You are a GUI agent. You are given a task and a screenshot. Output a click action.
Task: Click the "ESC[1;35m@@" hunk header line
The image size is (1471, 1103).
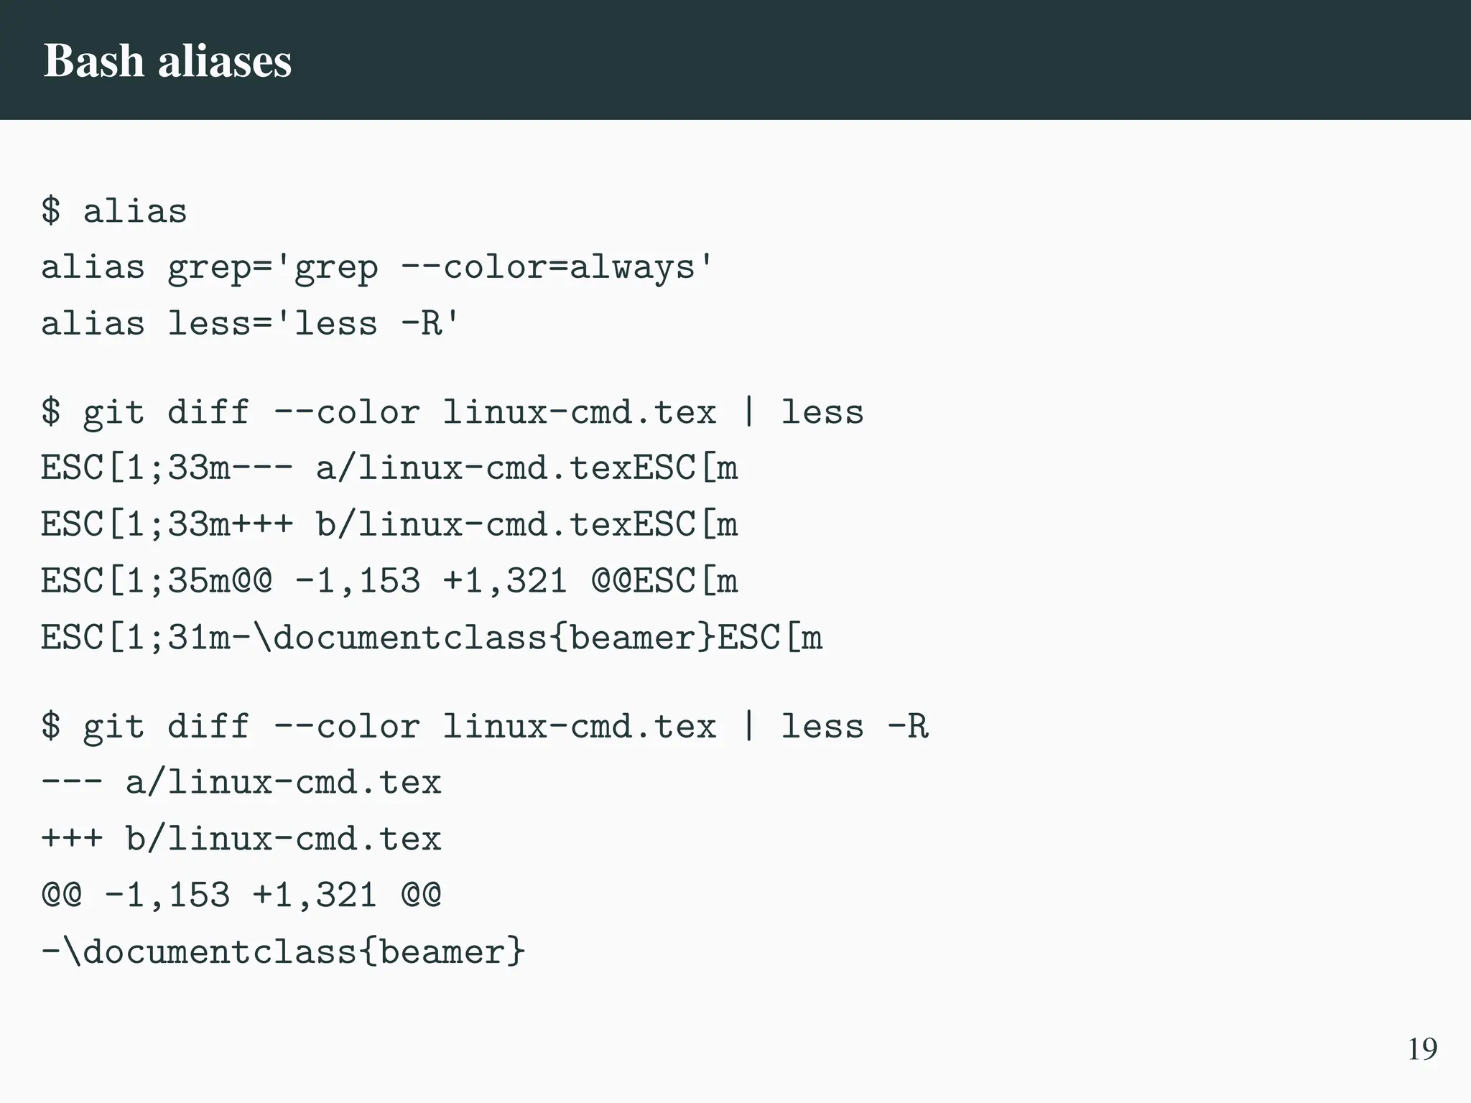click(389, 581)
